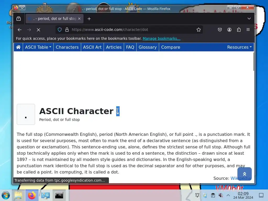This screenshot has height=201, width=268.
Task: Bookmark this page with the star
Action: coord(198,30)
